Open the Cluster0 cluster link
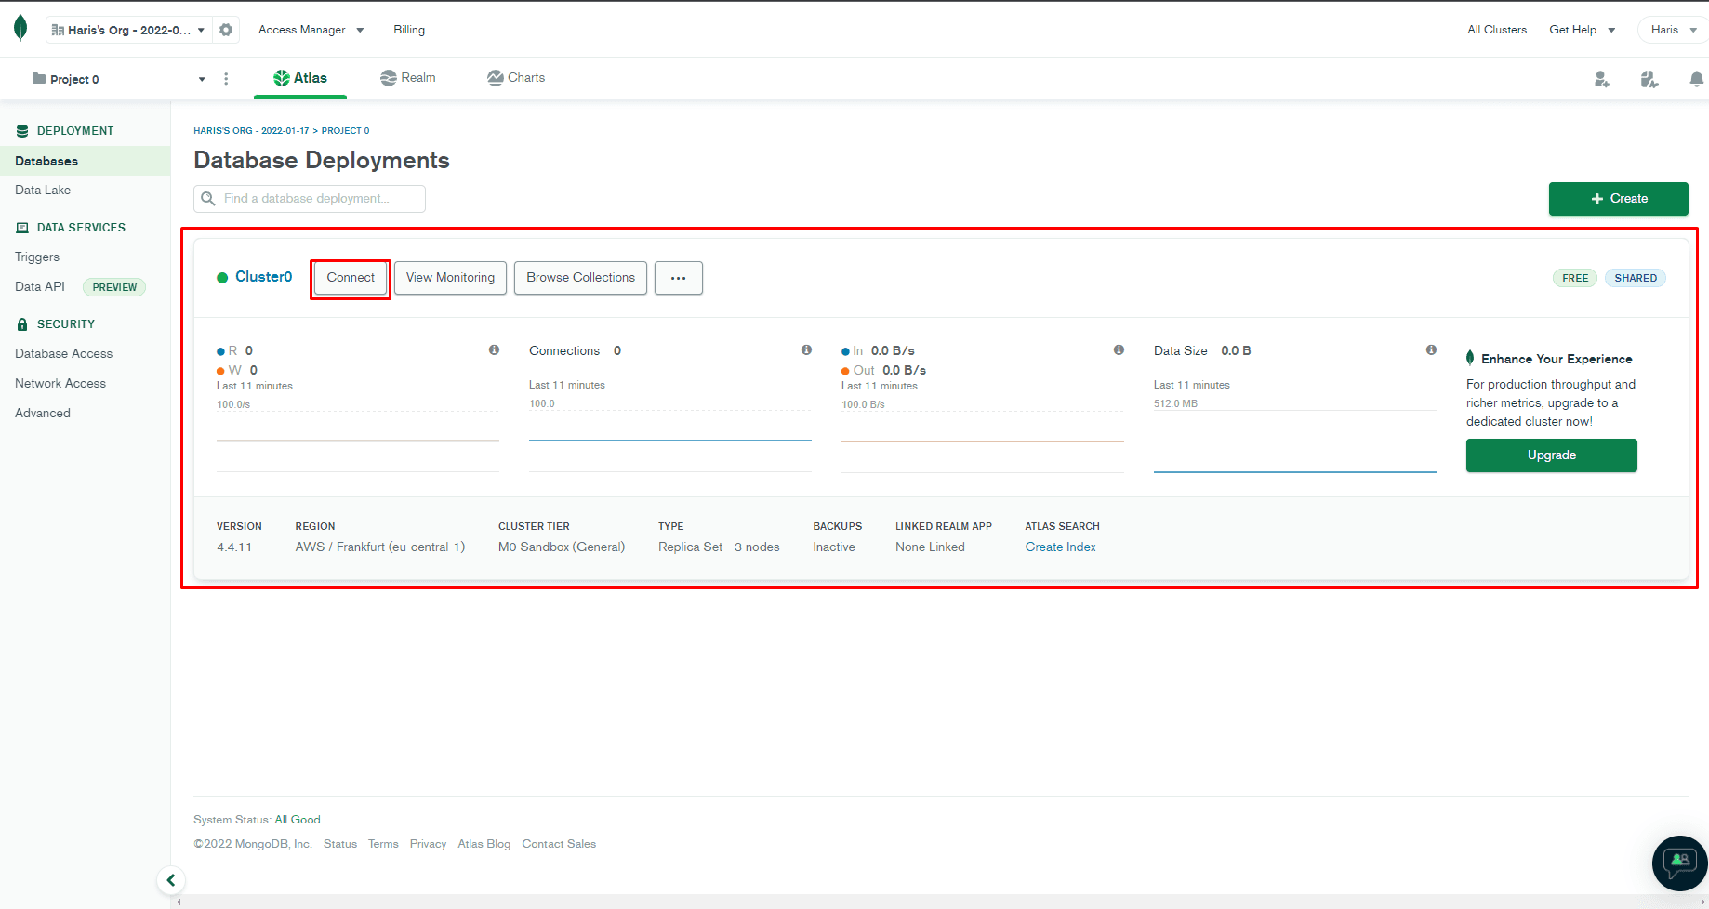 tap(263, 277)
